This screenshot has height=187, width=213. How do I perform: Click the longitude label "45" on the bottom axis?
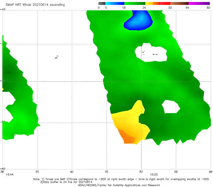[106, 172]
